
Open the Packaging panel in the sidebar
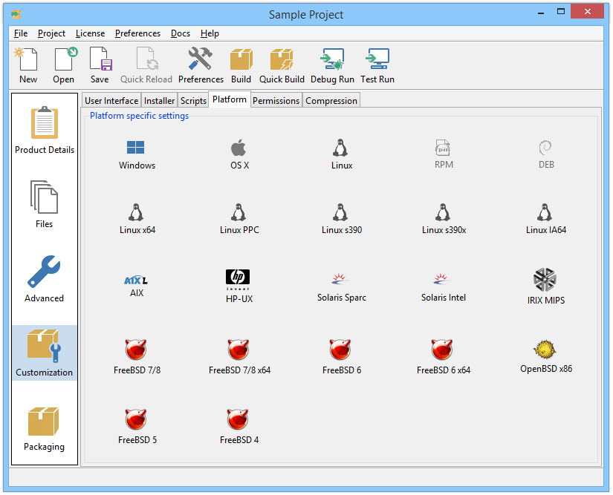pyautogui.click(x=44, y=428)
